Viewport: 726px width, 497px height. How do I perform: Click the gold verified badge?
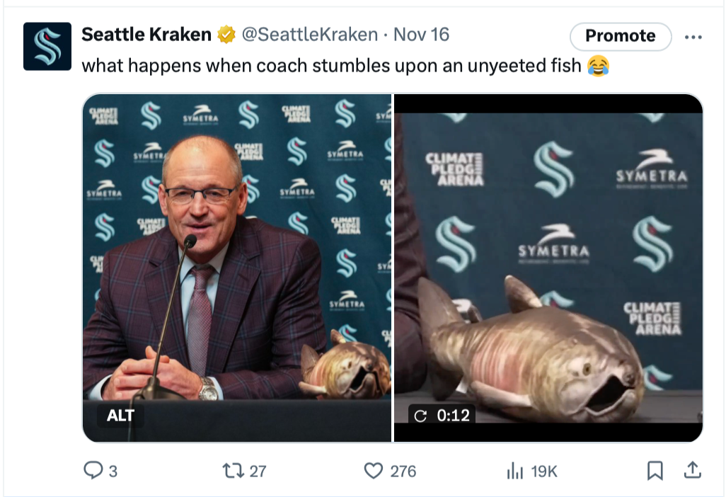click(x=226, y=35)
